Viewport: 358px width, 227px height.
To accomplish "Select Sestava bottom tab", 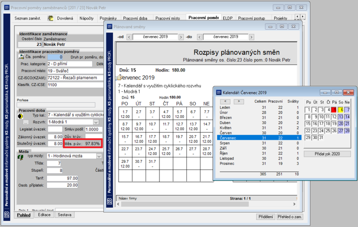I will [64, 214].
